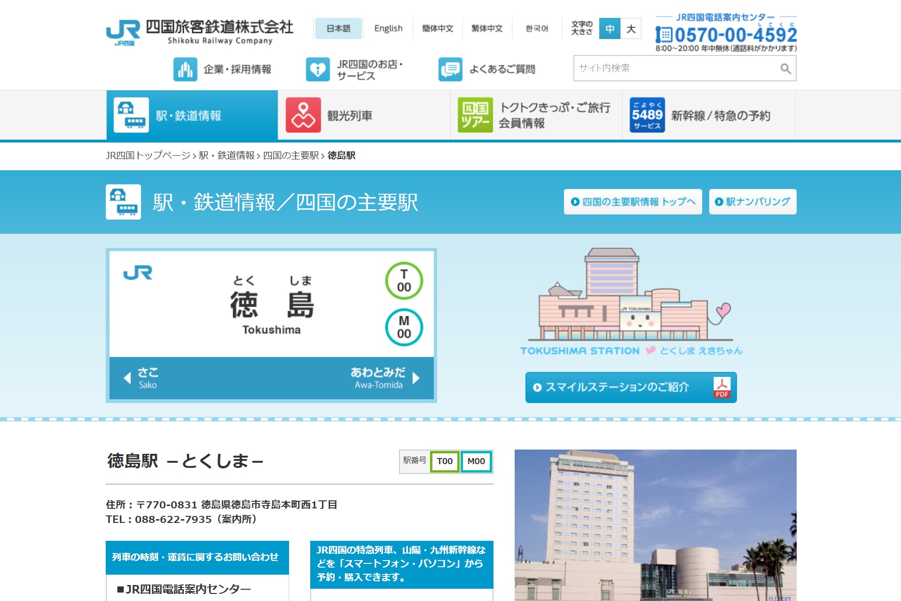Click the search magnifier icon
Viewport: 901px width, 601px height.
point(785,69)
